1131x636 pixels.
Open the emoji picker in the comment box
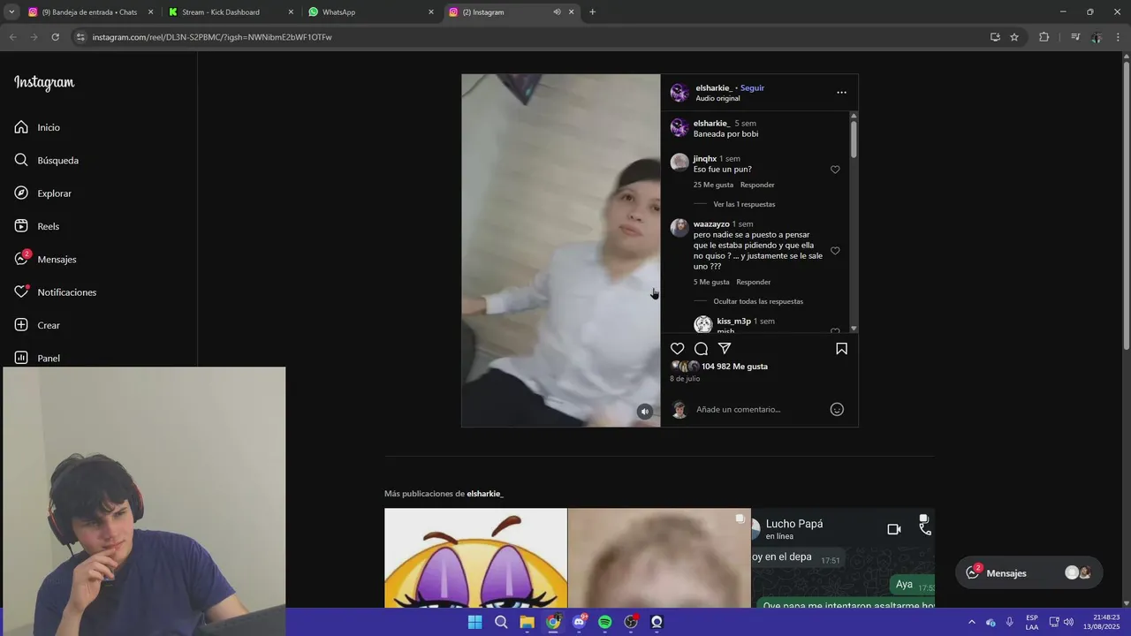pos(837,409)
